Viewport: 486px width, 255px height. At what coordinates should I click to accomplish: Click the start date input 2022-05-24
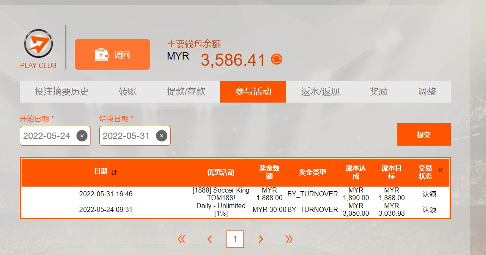click(47, 136)
